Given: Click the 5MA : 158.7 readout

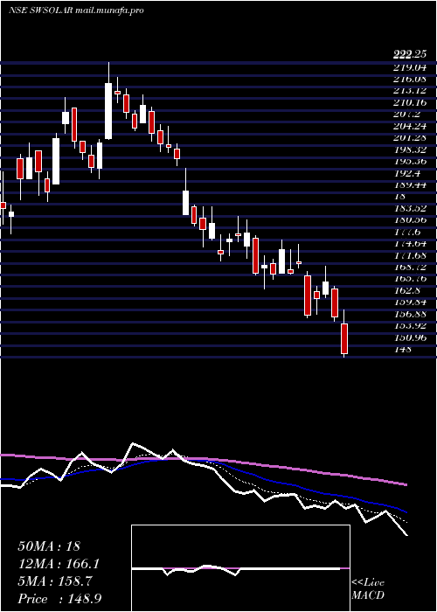Looking at the screenshot, I should coord(55,581).
